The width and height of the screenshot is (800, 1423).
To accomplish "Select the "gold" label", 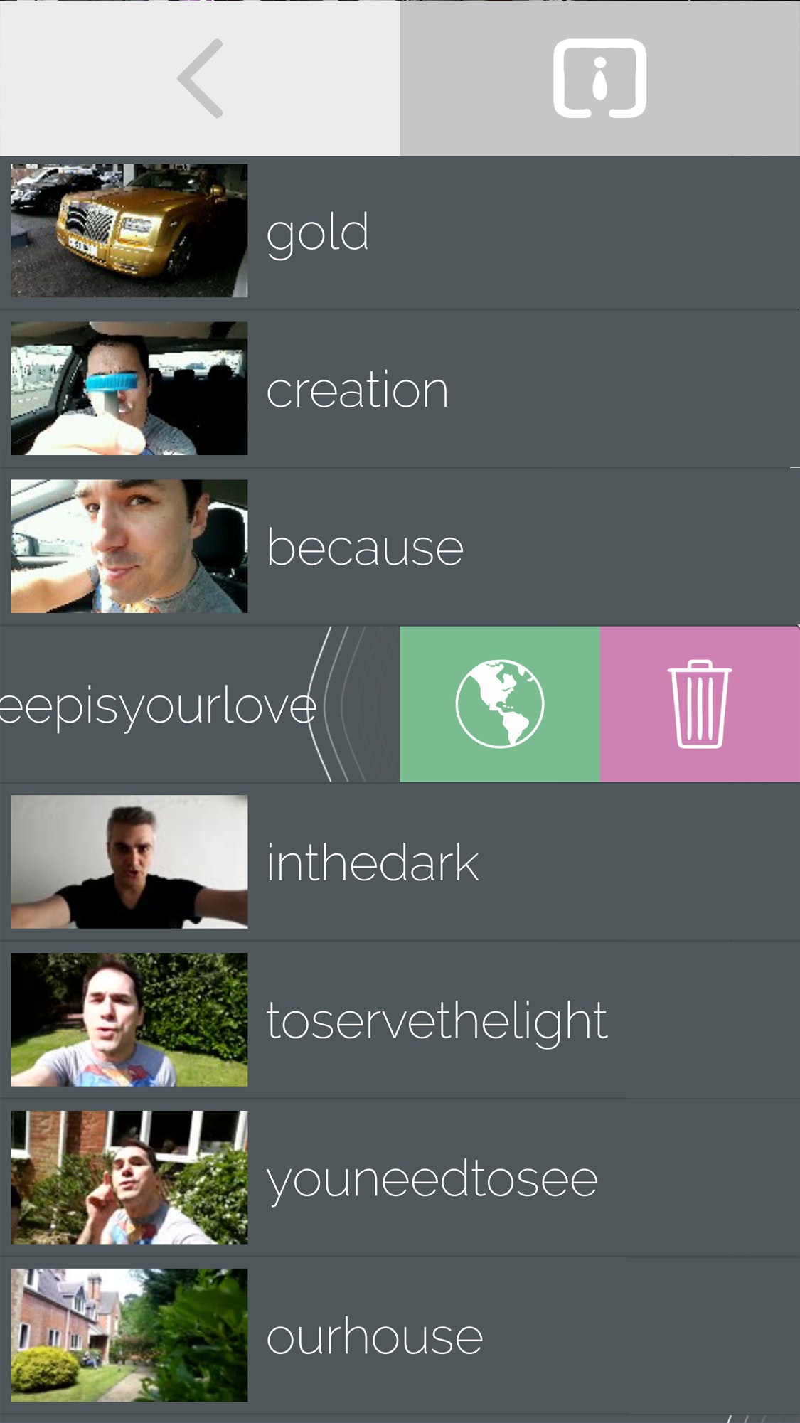I will pyautogui.click(x=318, y=233).
